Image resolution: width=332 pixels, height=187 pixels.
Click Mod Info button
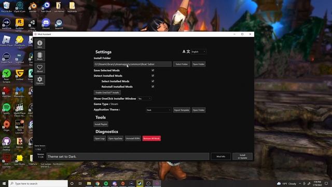(x=220, y=156)
